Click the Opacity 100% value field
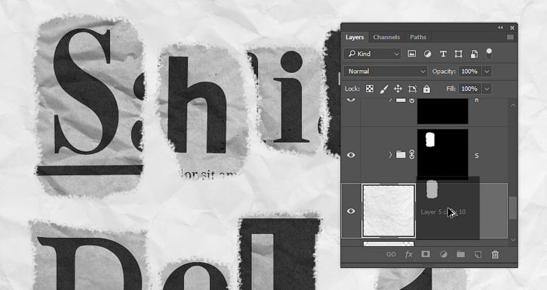Image resolution: width=547 pixels, height=290 pixels. (x=469, y=71)
